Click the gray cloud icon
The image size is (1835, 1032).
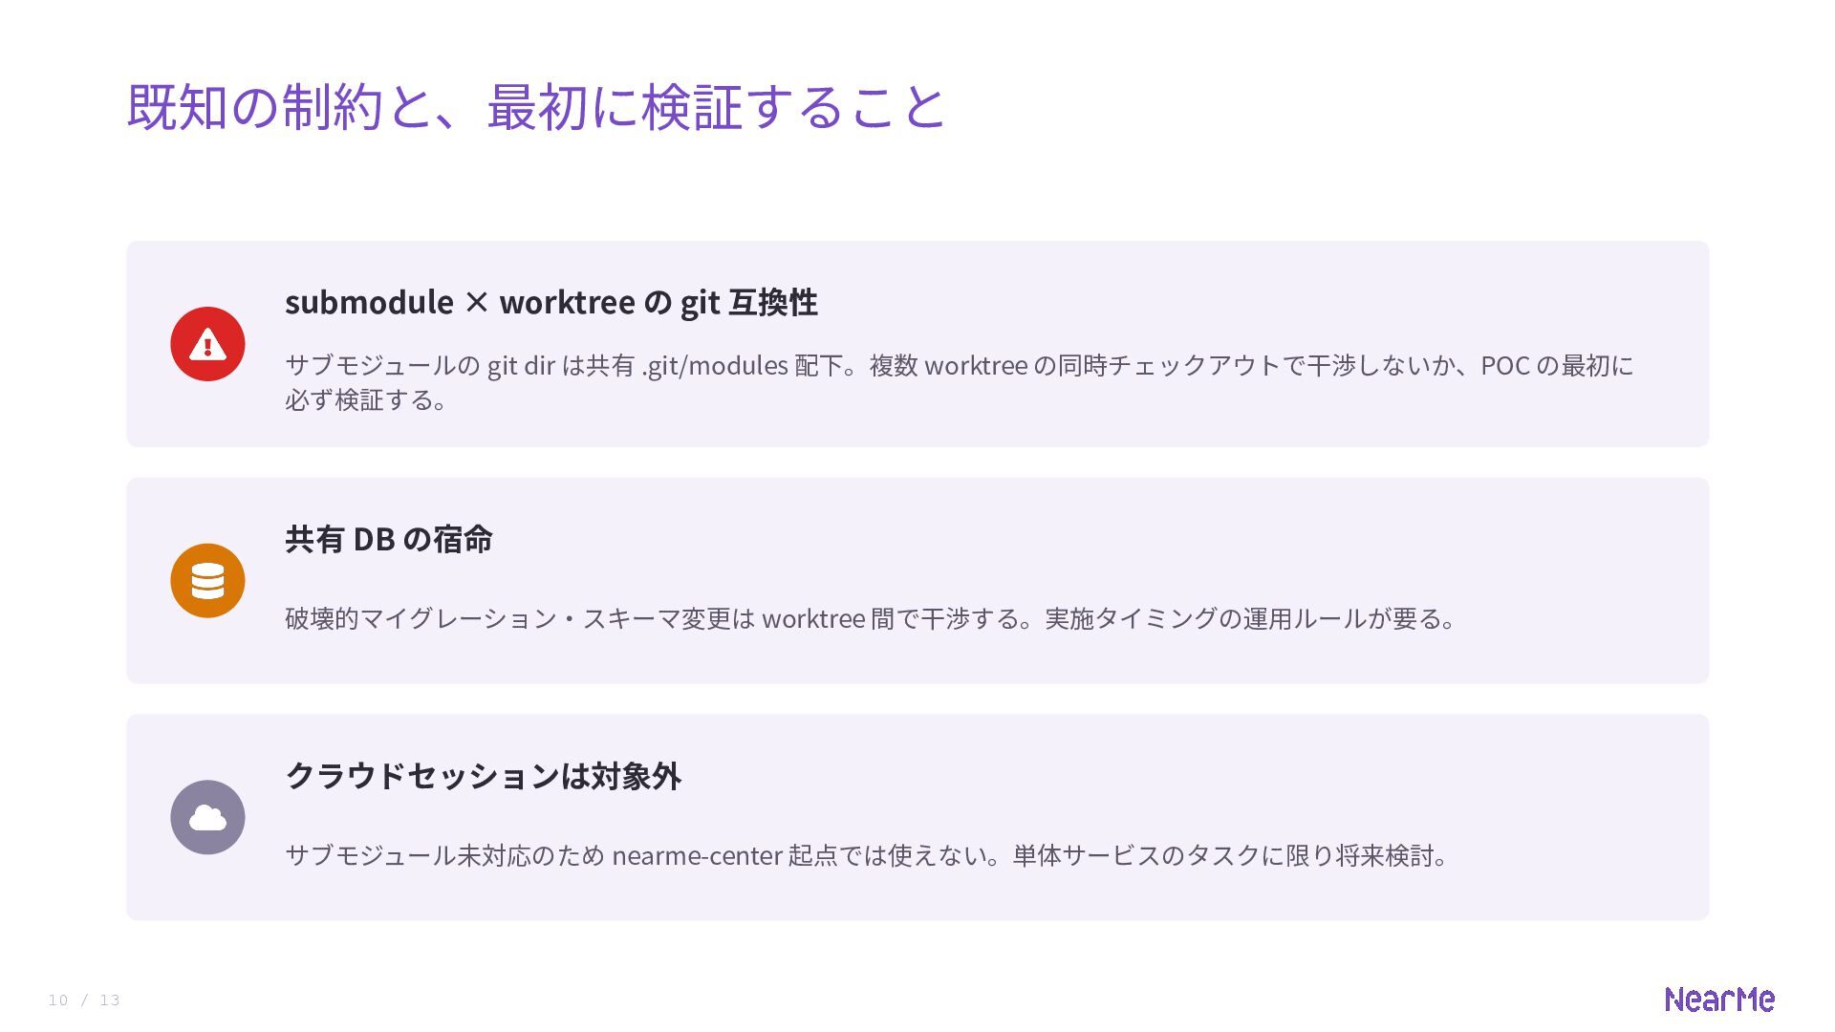pos(207,817)
